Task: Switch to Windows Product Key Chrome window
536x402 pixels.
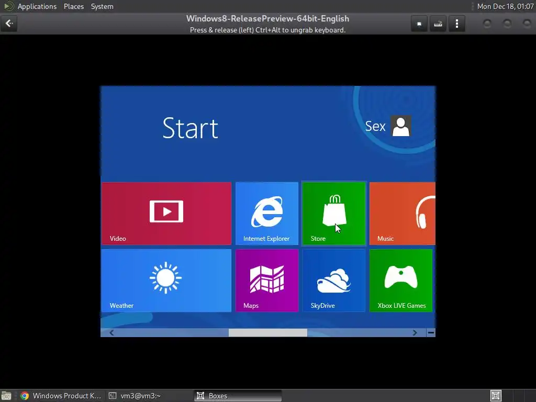Action: (x=61, y=396)
